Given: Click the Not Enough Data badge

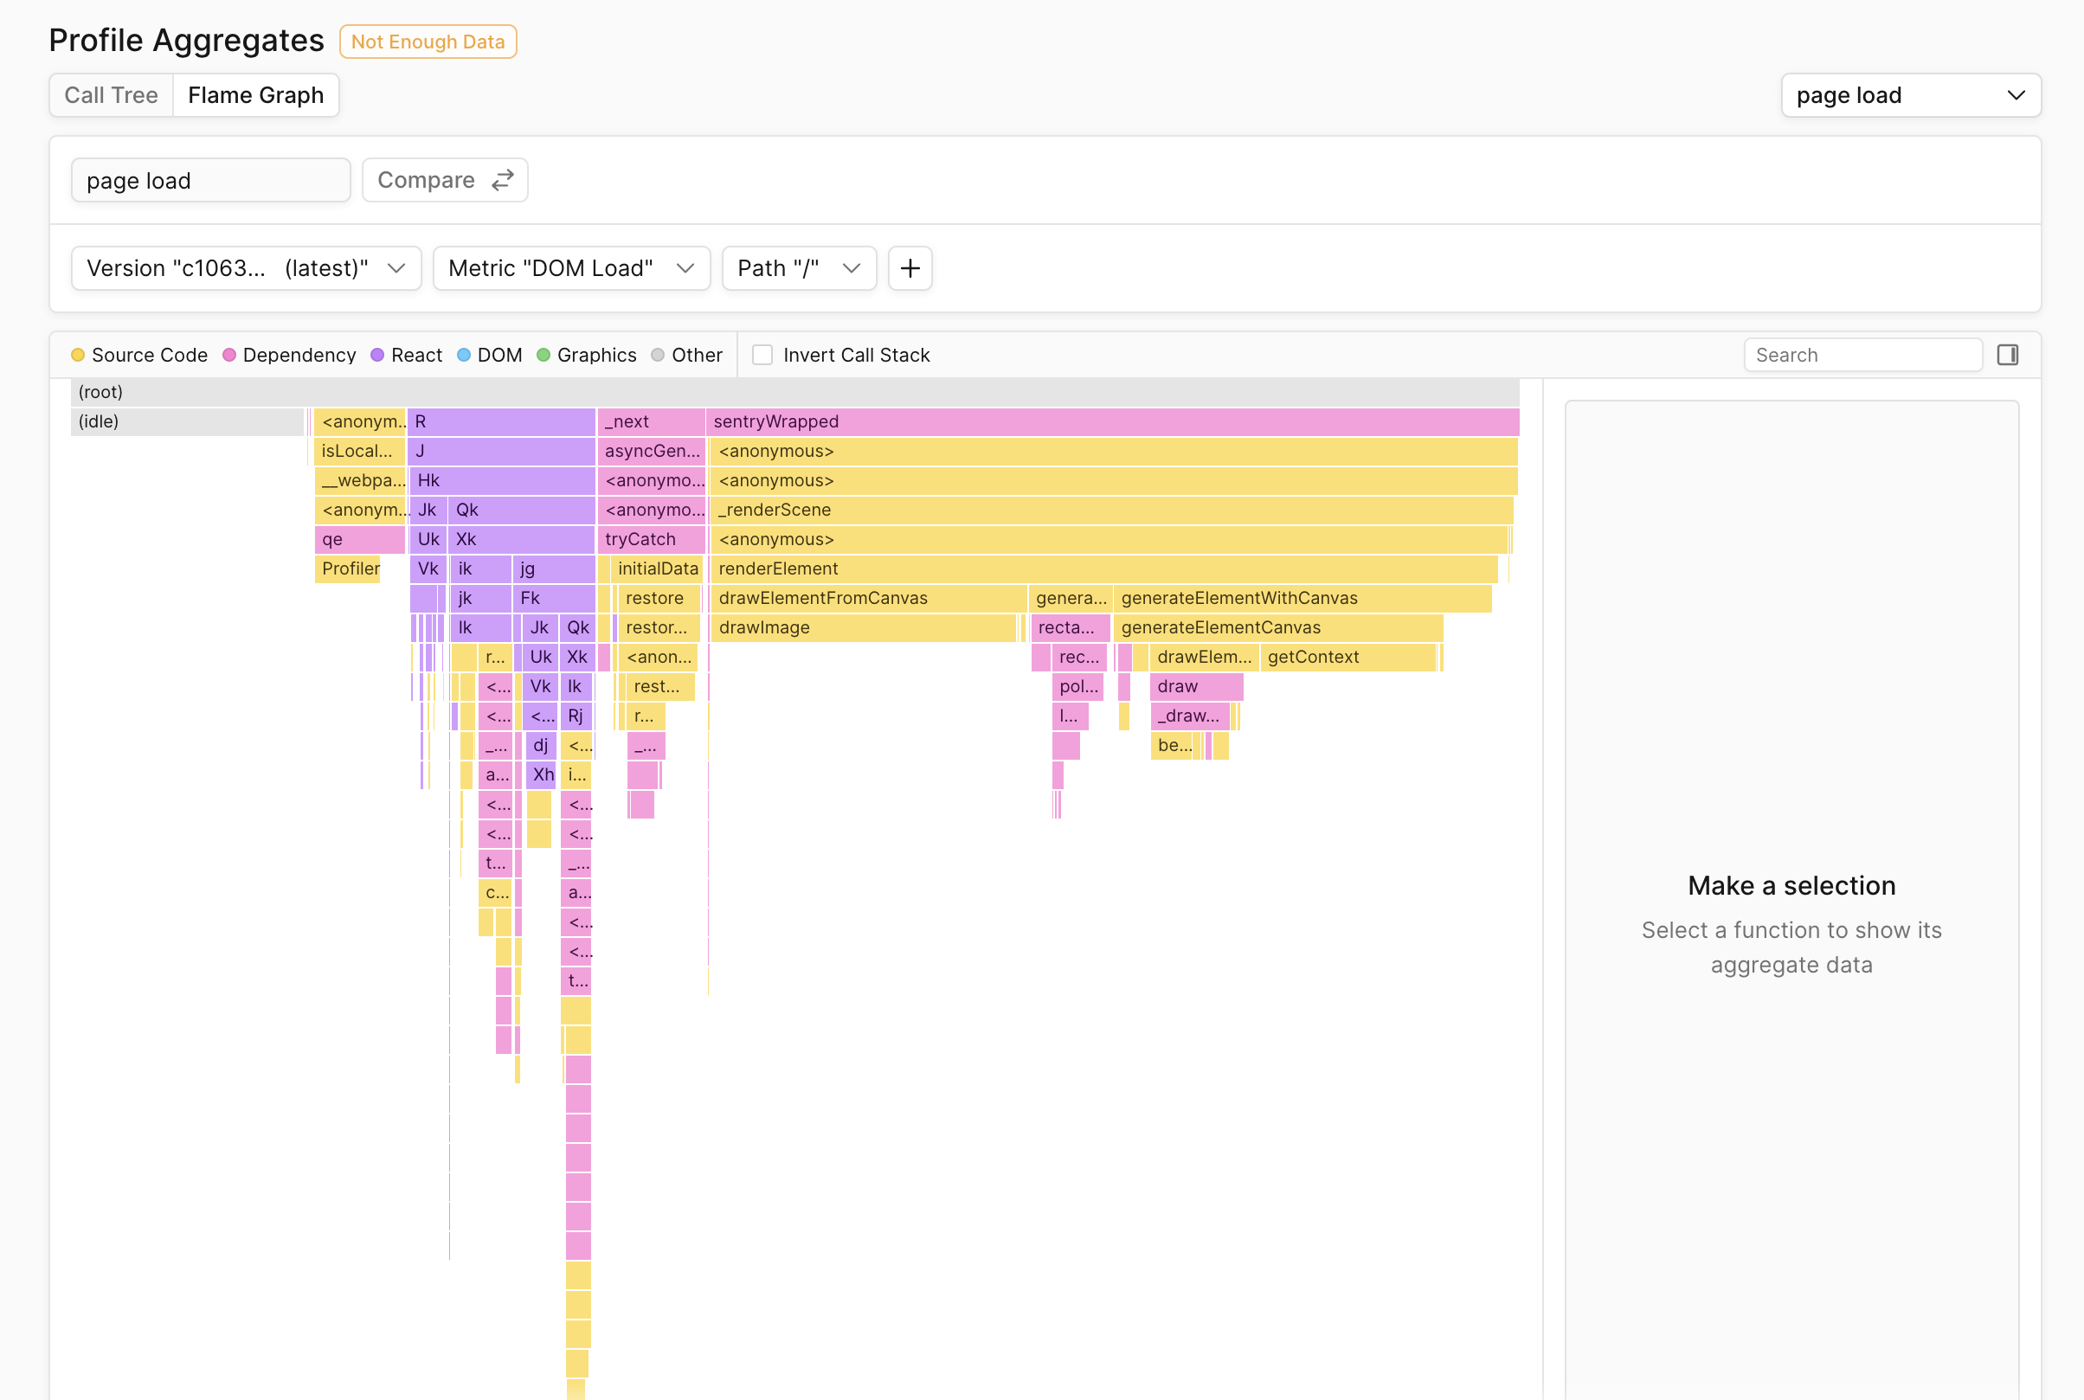Looking at the screenshot, I should coord(428,41).
